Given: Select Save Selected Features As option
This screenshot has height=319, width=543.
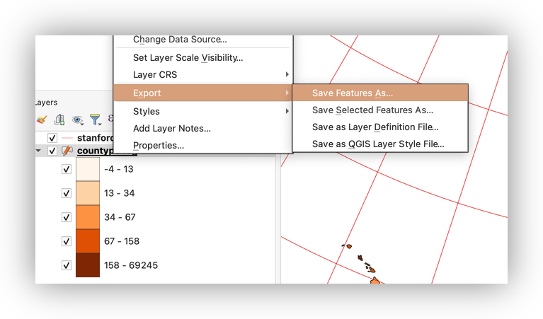Looking at the screenshot, I should [x=372, y=110].
